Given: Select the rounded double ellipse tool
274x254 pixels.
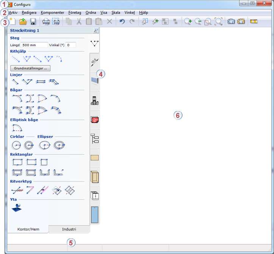Looking at the screenshot, I should tap(59, 145).
